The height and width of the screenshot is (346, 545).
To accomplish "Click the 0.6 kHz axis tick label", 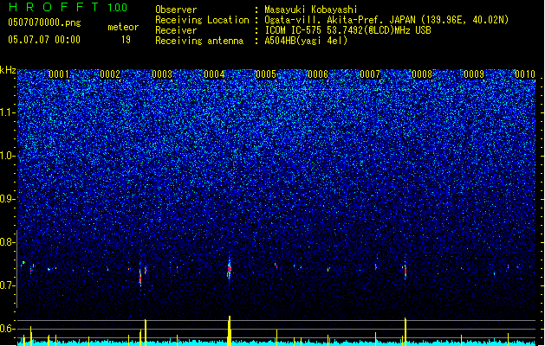I will coord(8,329).
